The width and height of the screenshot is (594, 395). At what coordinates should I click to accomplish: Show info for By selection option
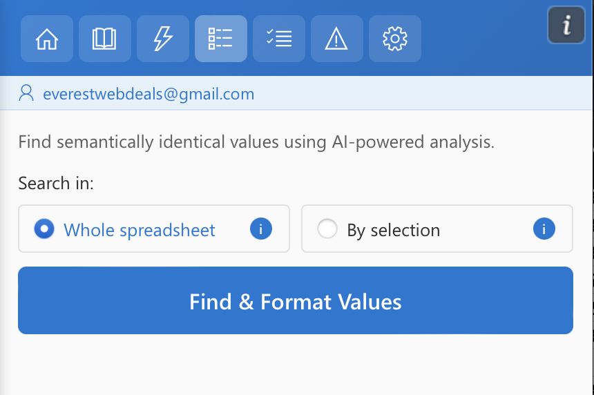tap(544, 229)
